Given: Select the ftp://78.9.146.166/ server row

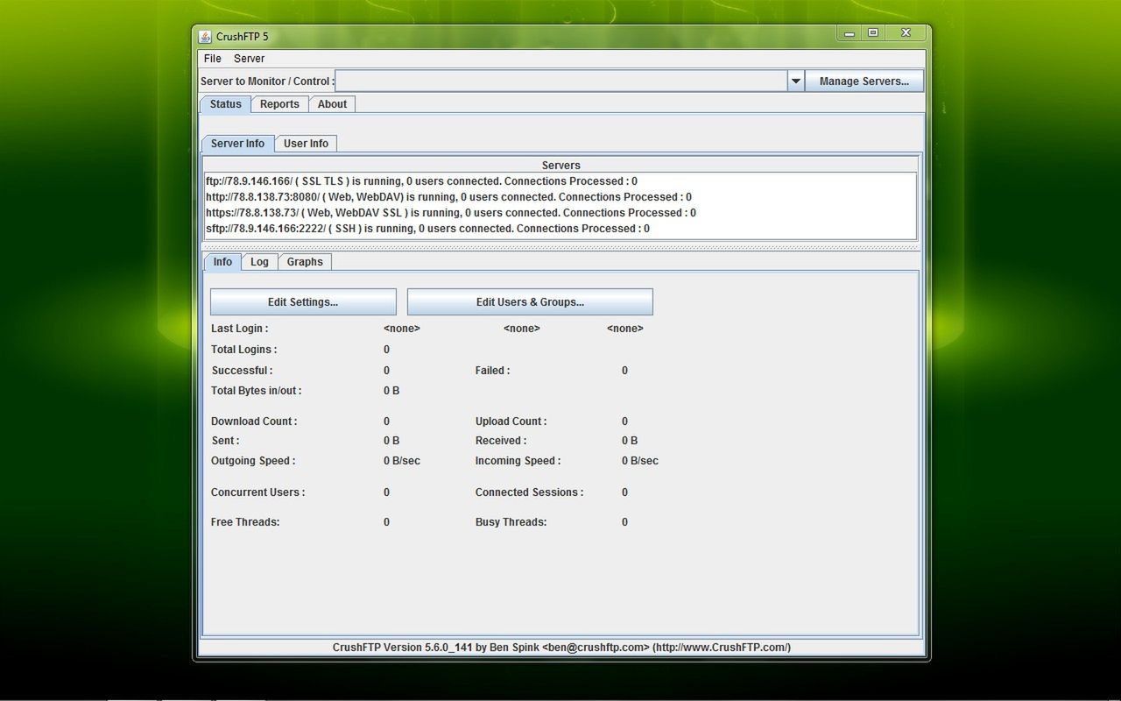Looking at the screenshot, I should click(560, 181).
